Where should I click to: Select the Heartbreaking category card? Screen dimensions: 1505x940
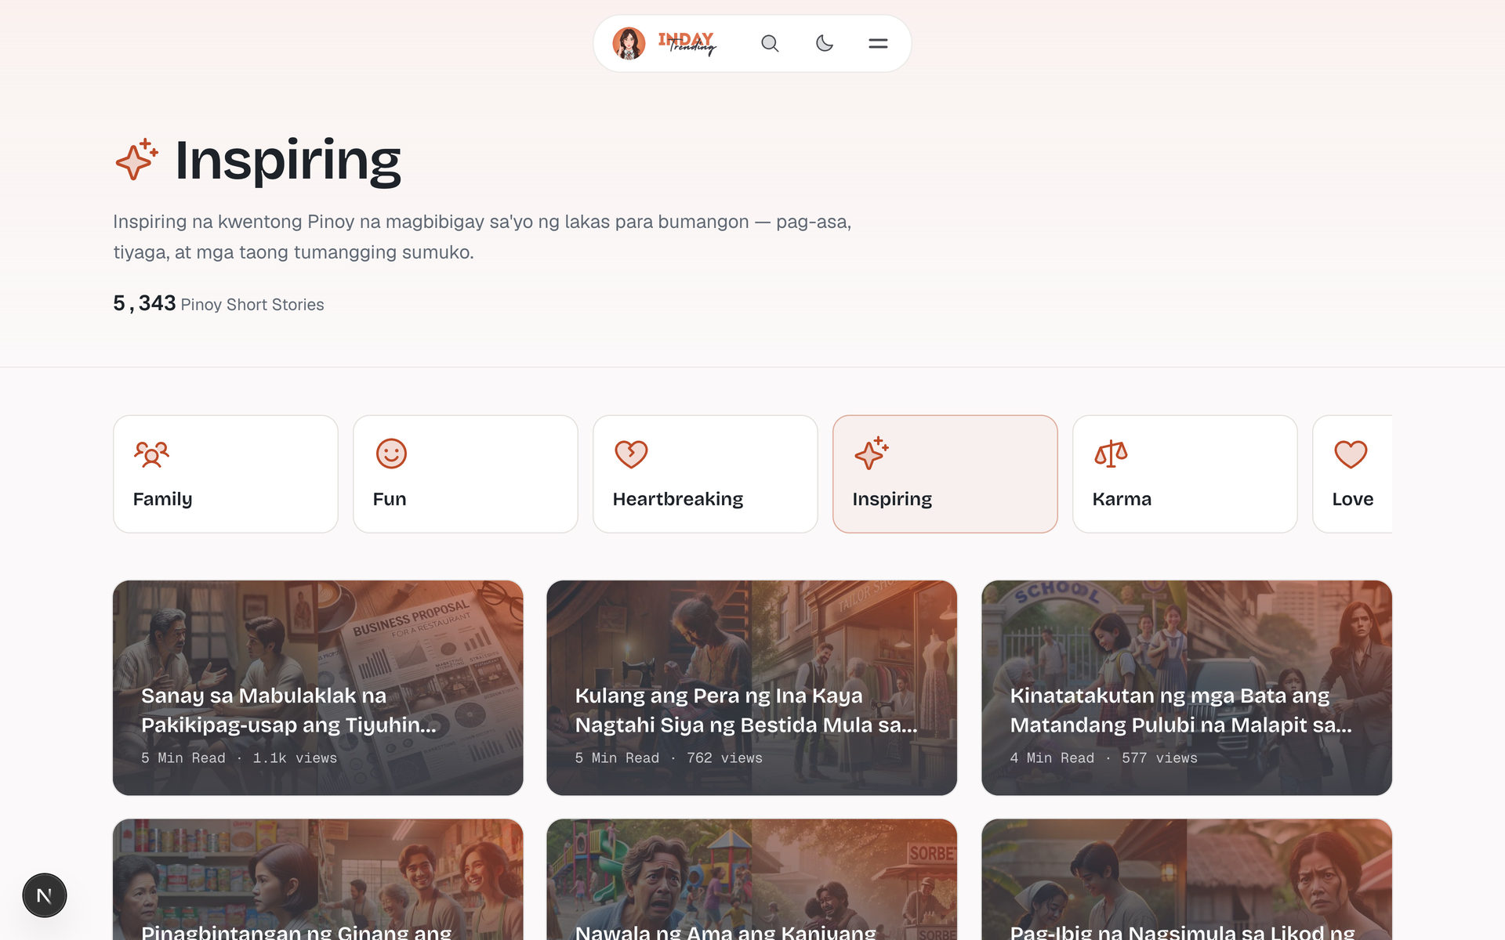pyautogui.click(x=705, y=474)
